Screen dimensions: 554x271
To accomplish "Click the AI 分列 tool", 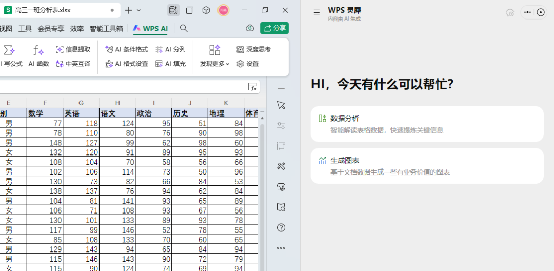I will tap(170, 49).
